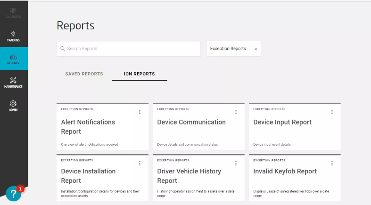Open options menu for Device Input Report

332,112
